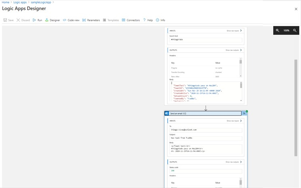Click the magnifier icon right of 100%
The height and width of the screenshot is (188, 301).
coord(295,30)
